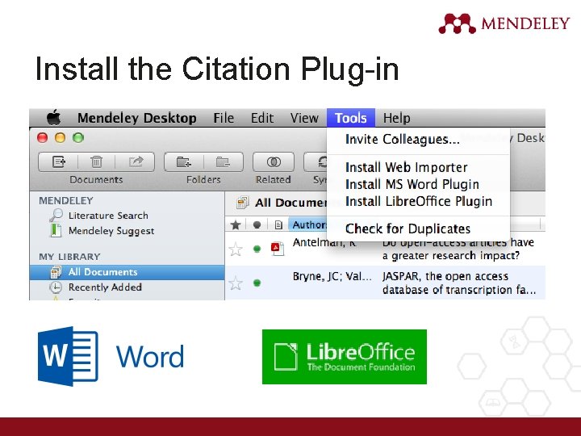This screenshot has height=436, width=581.
Task: Open the PDF icon on Antelman row
Action: (x=278, y=249)
